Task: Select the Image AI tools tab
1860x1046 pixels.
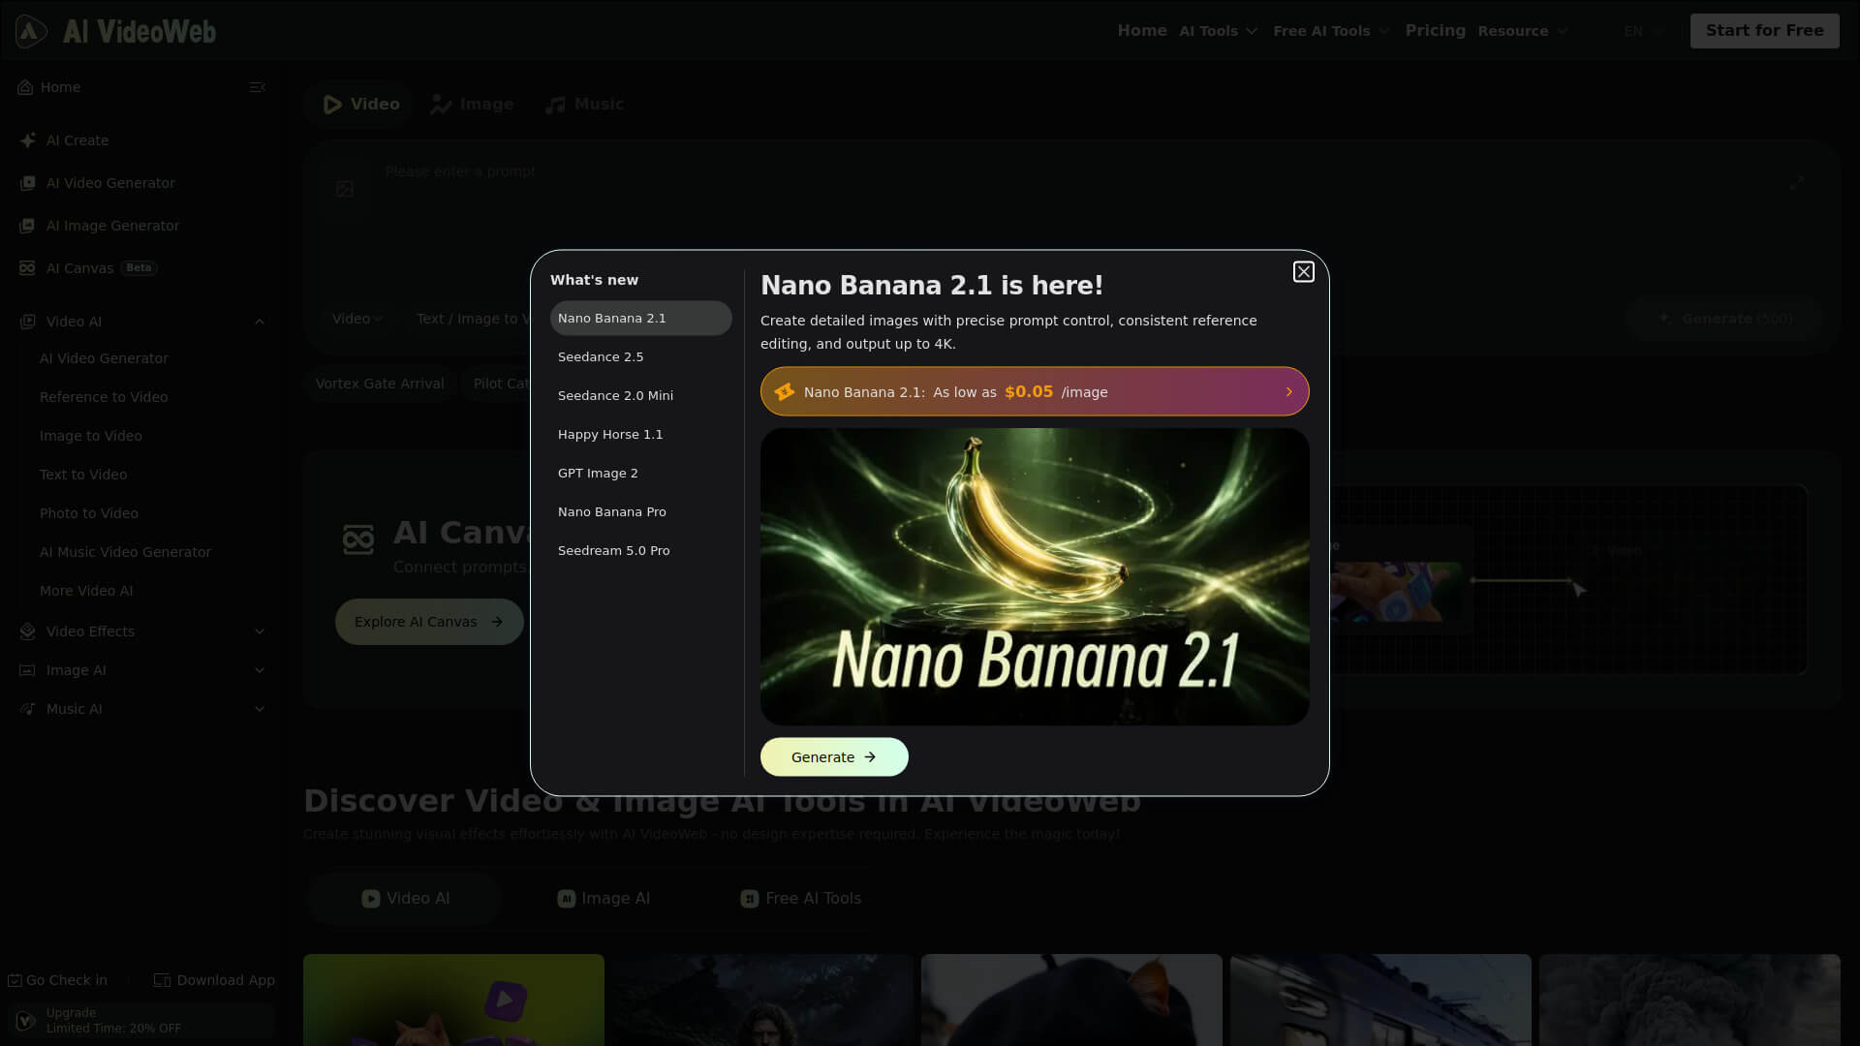Action: point(604,899)
